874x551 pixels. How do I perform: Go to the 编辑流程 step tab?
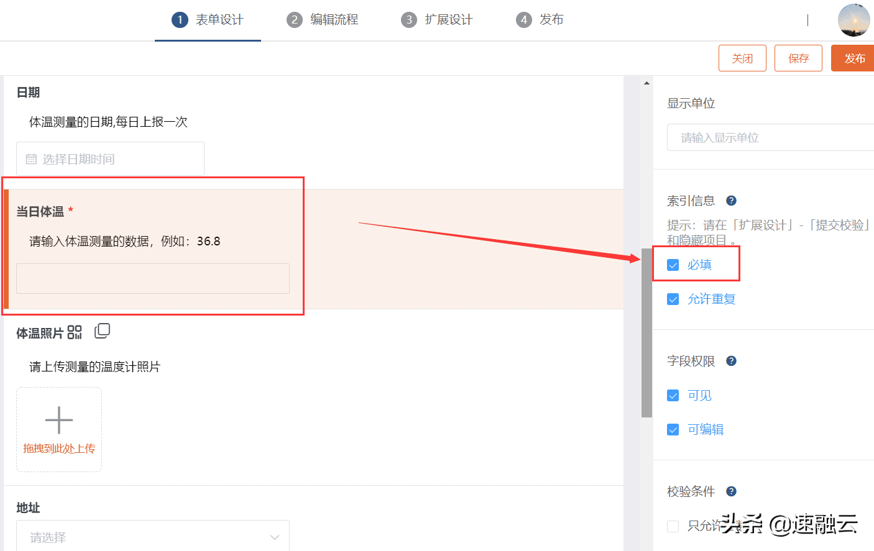coord(323,20)
